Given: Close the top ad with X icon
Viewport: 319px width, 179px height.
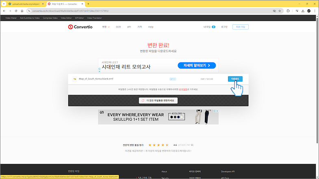Looking at the screenshot, I should [x=100, y=71].
